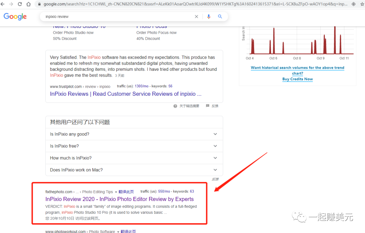Open the dropdown arrow beside photoworkout.com breadcrumb
This screenshot has width=365, height=233.
[x=118, y=232]
